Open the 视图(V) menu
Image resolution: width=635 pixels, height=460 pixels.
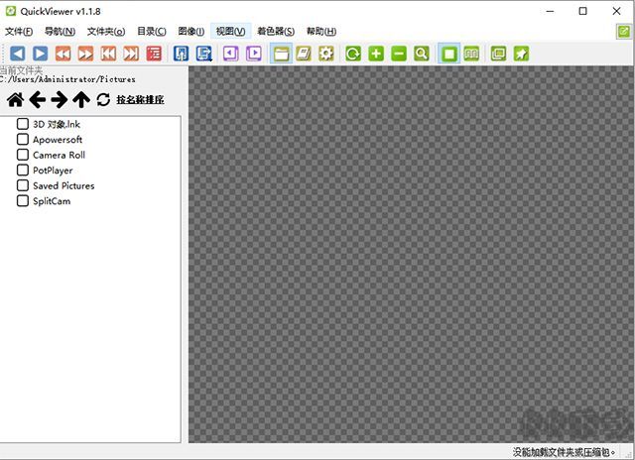coord(230,31)
